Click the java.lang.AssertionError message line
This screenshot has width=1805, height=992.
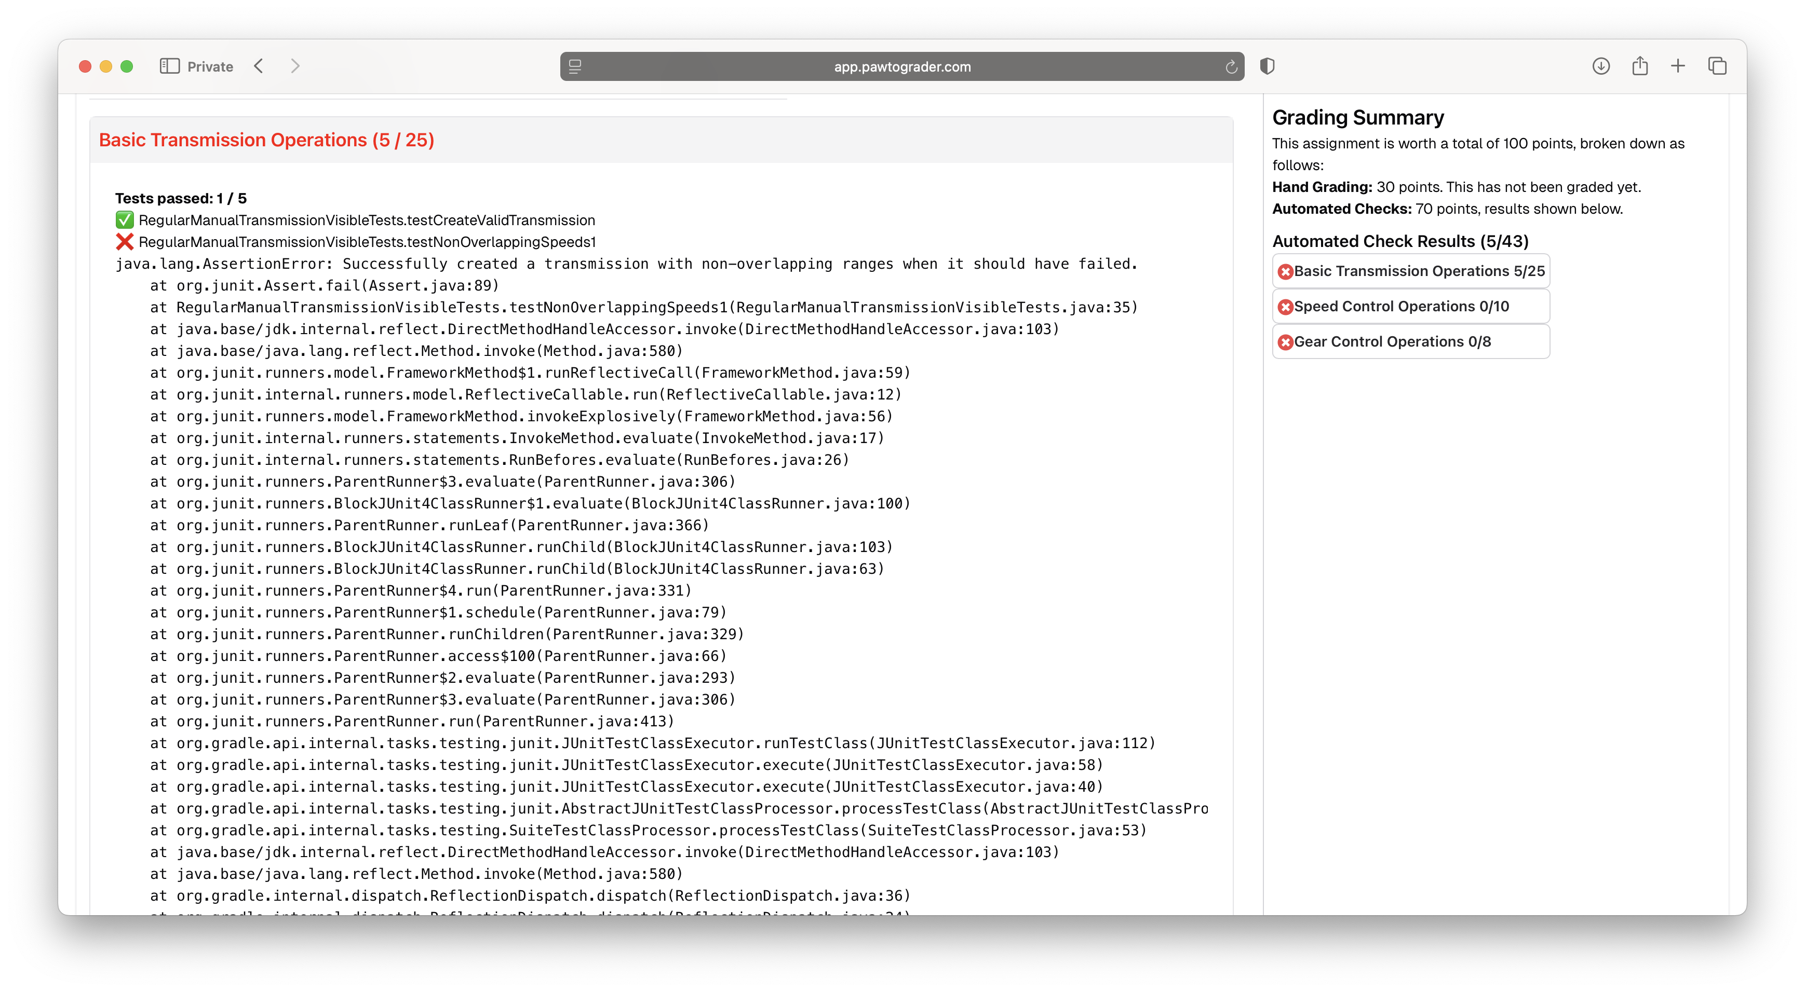click(x=626, y=263)
